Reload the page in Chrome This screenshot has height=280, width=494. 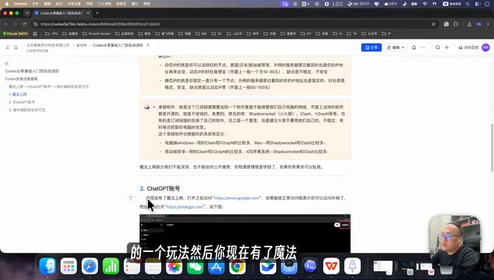pos(24,24)
